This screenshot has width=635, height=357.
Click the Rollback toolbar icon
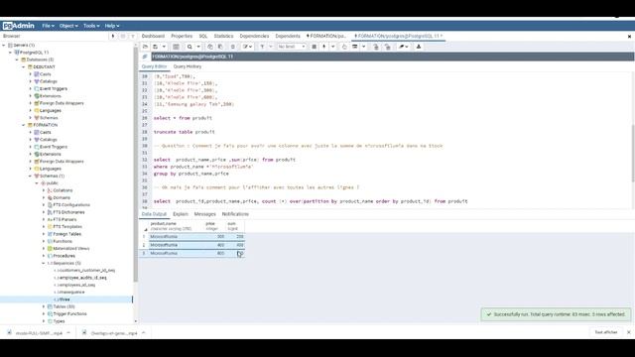pos(388,47)
